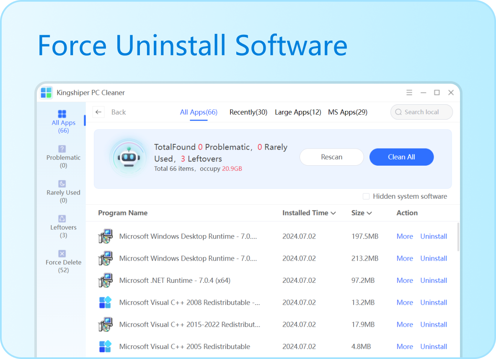496x359 pixels.
Task: Click Visual C++ 2008 Redistributable icon
Action: pyautogui.click(x=105, y=303)
